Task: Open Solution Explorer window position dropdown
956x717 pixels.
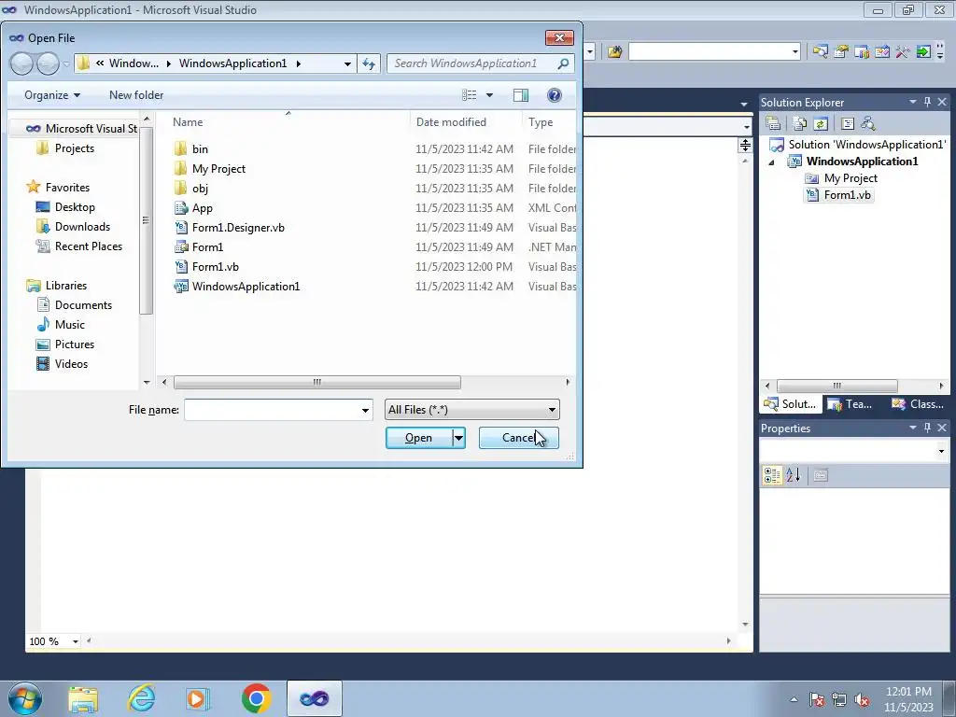Action: (x=913, y=102)
